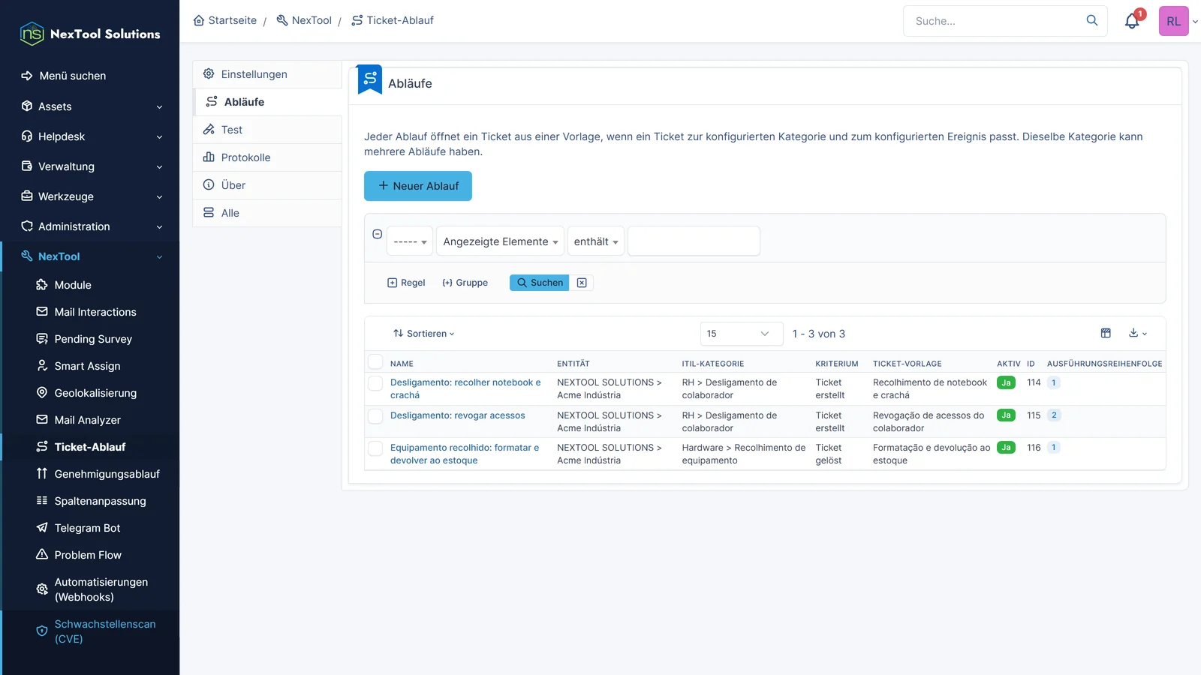Open the '-----' logic dropdown
Image resolution: width=1201 pixels, height=675 pixels.
coord(410,241)
